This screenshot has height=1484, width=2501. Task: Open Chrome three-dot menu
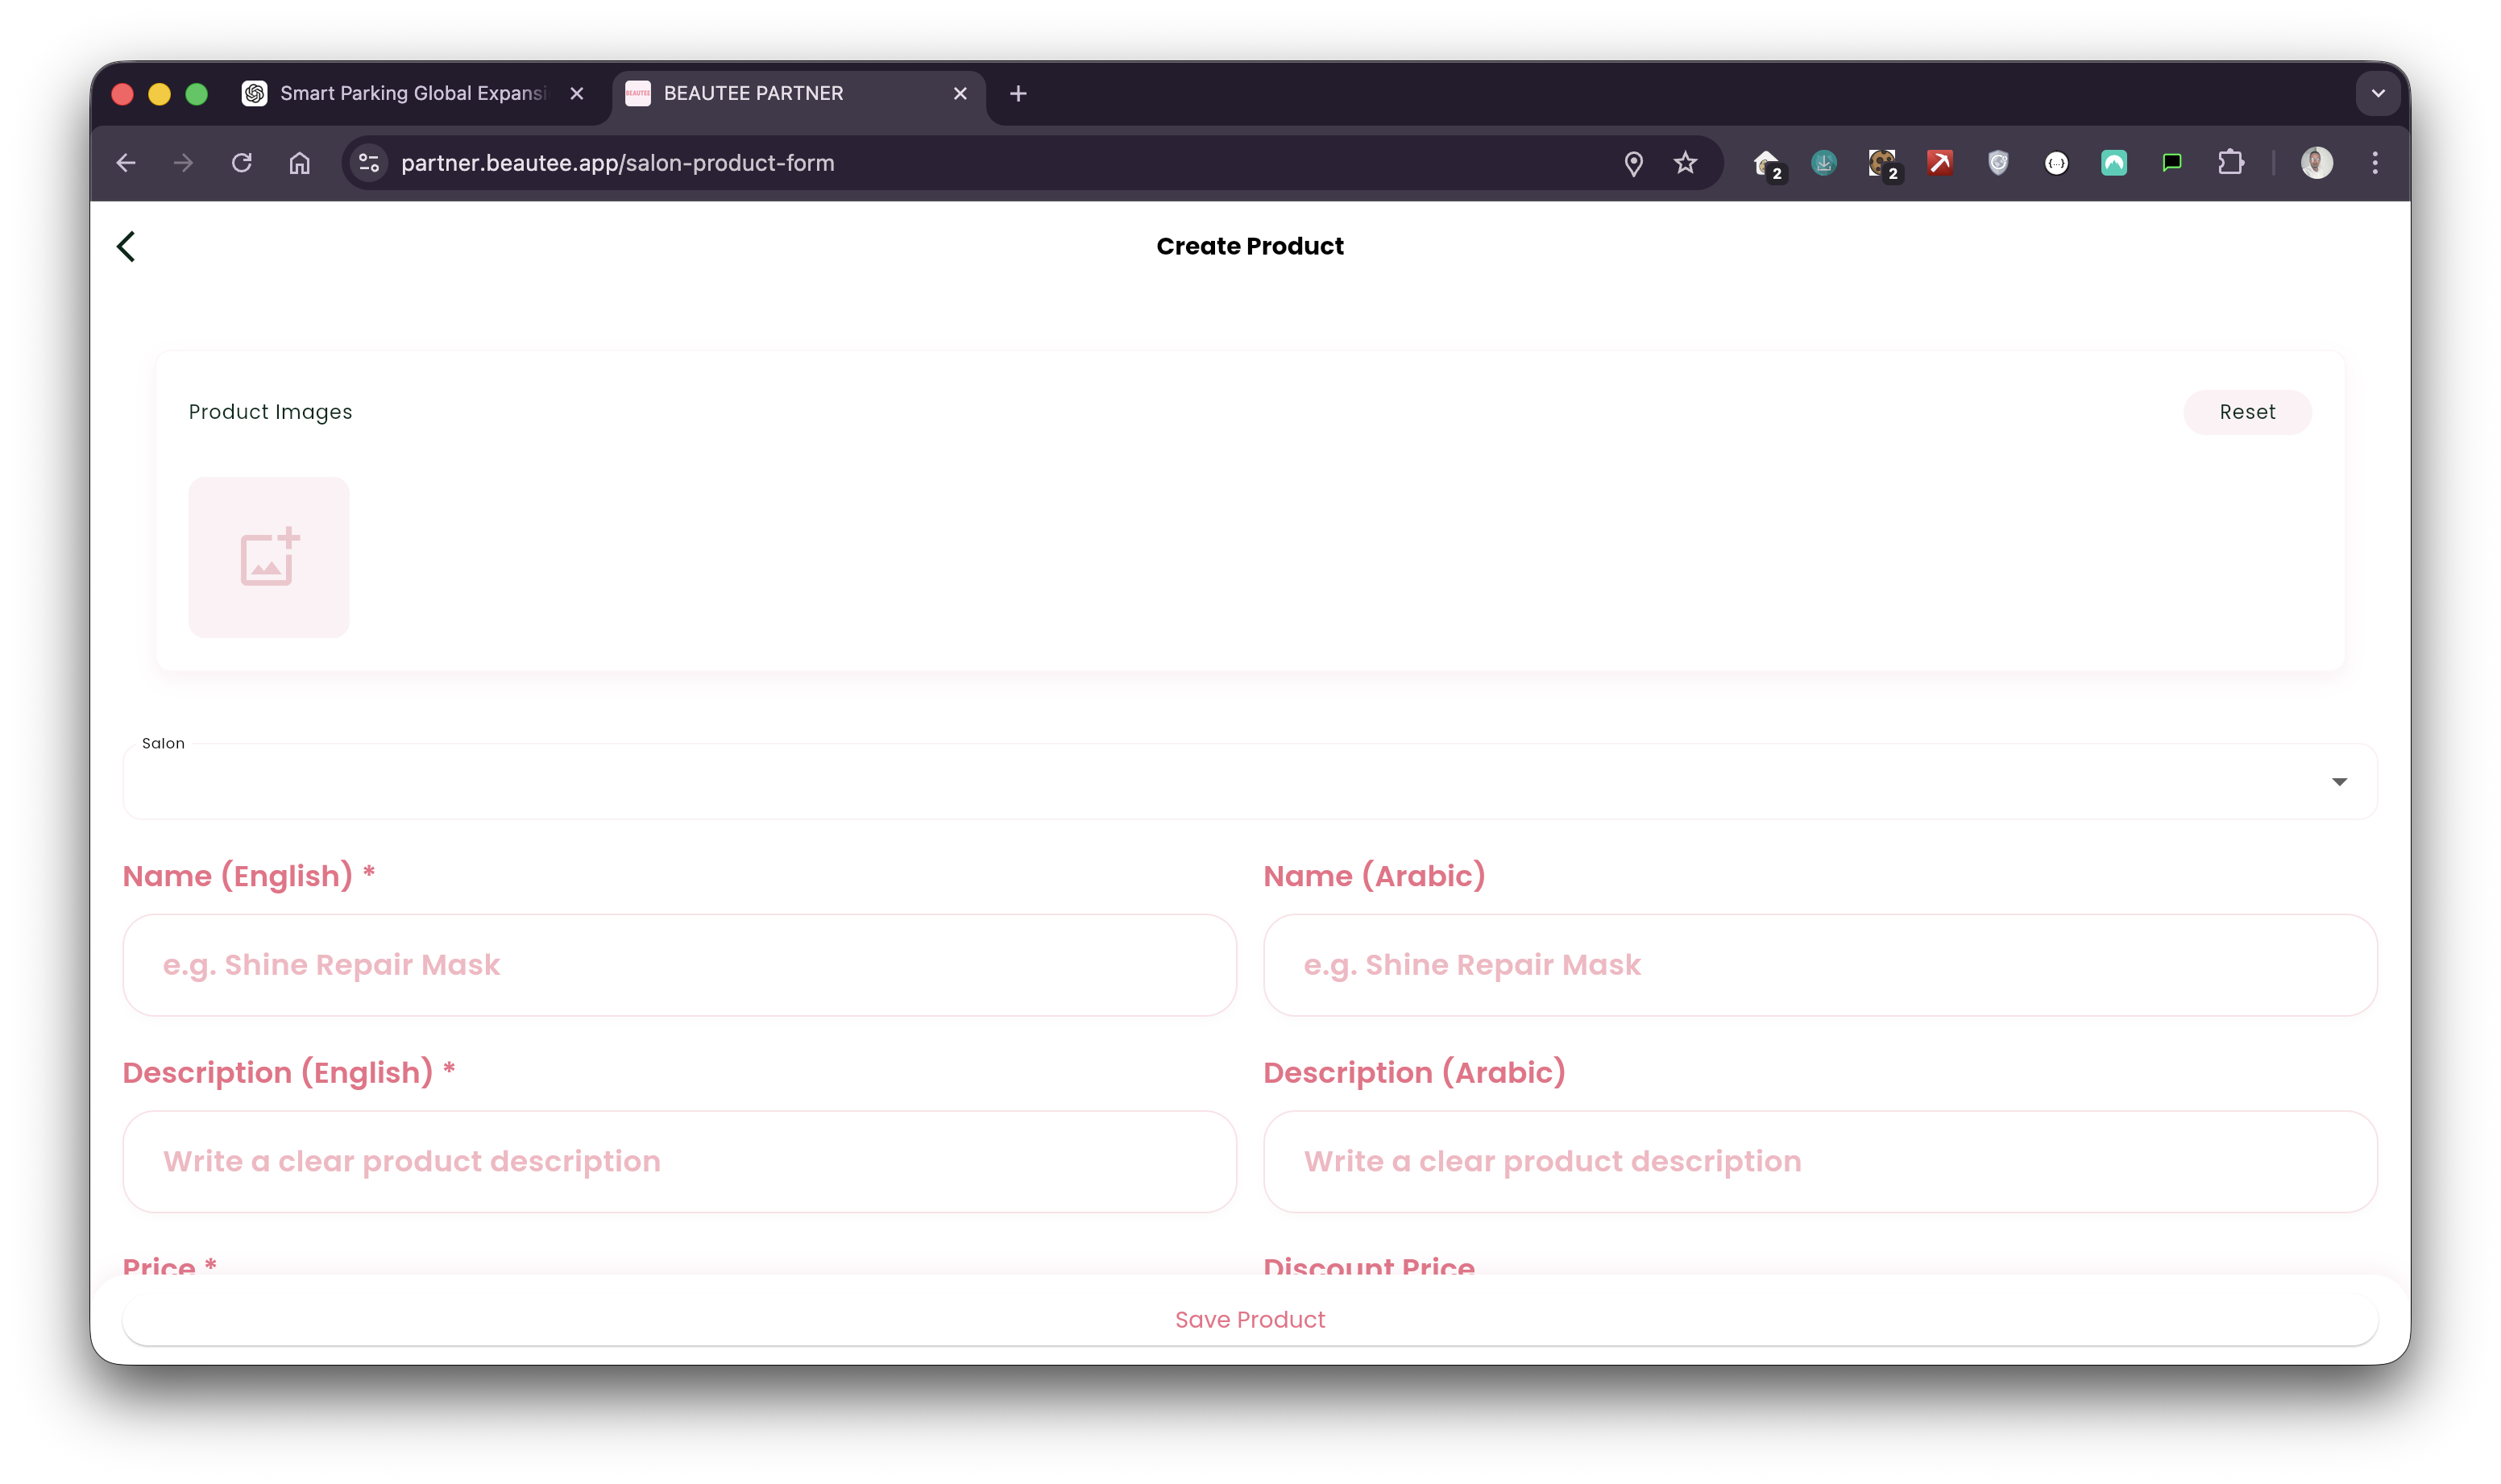click(2376, 163)
